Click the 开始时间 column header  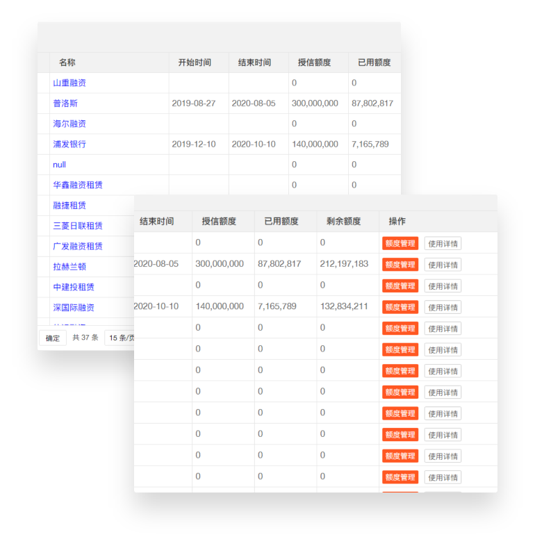(195, 63)
